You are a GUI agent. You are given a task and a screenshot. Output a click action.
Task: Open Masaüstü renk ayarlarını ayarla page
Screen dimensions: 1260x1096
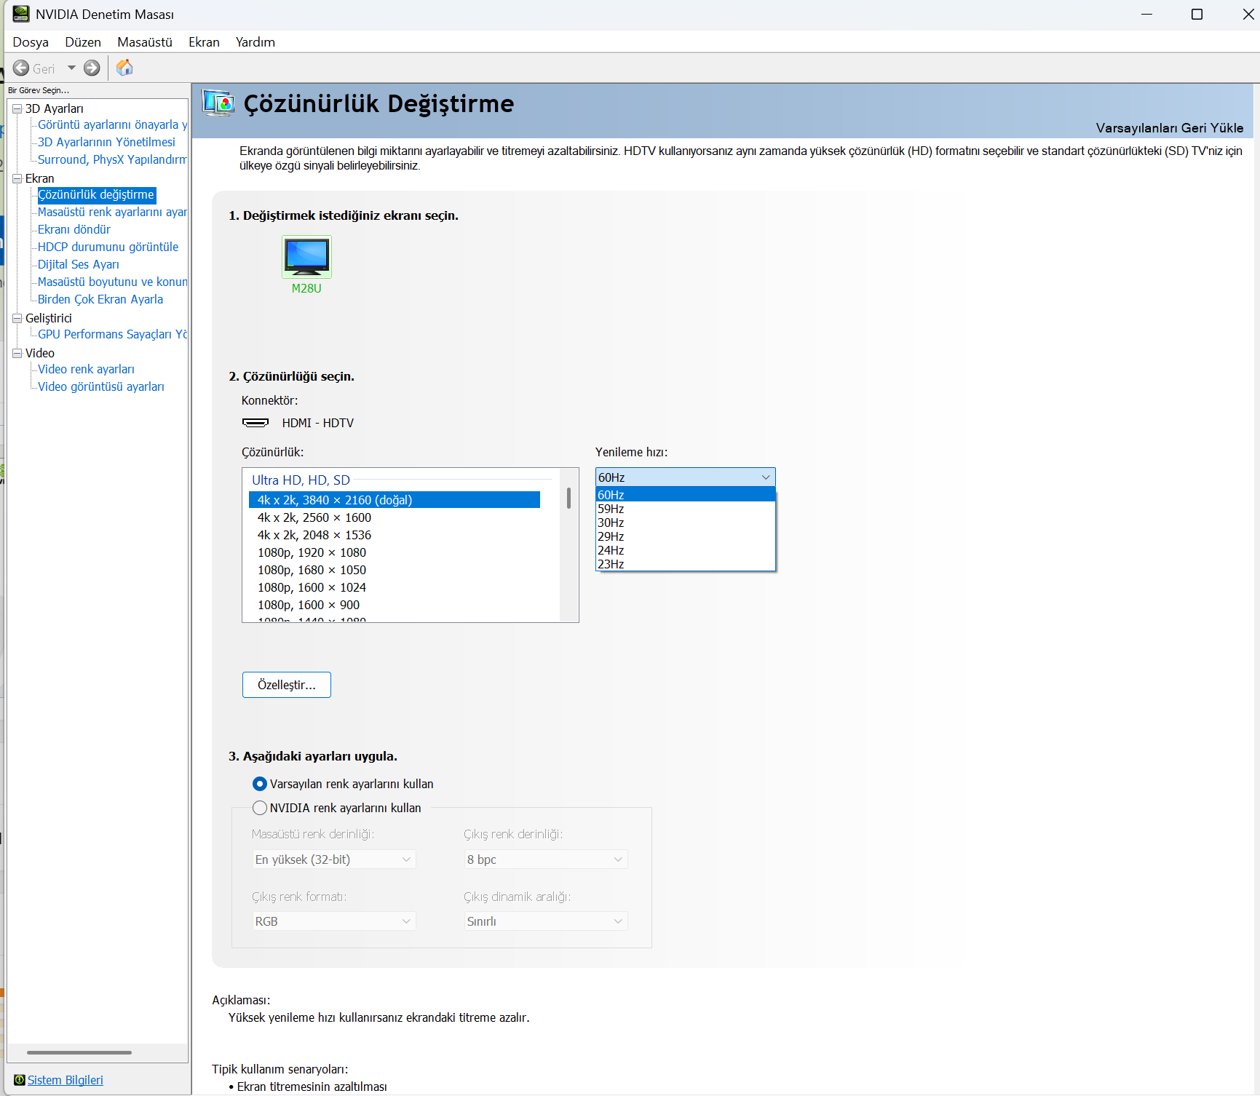click(x=112, y=213)
